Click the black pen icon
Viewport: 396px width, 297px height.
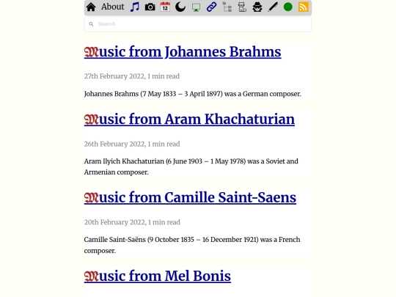click(273, 7)
